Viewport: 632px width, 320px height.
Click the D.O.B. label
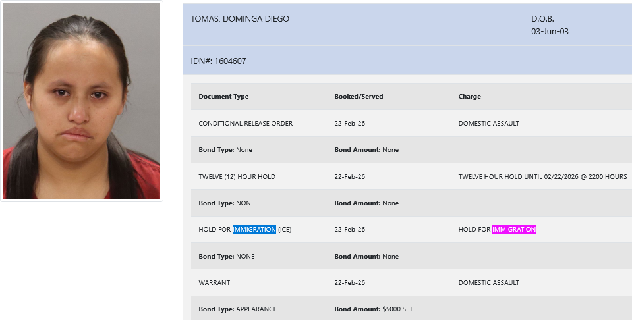[542, 19]
